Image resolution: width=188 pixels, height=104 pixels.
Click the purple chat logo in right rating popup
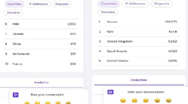coord(111,92)
